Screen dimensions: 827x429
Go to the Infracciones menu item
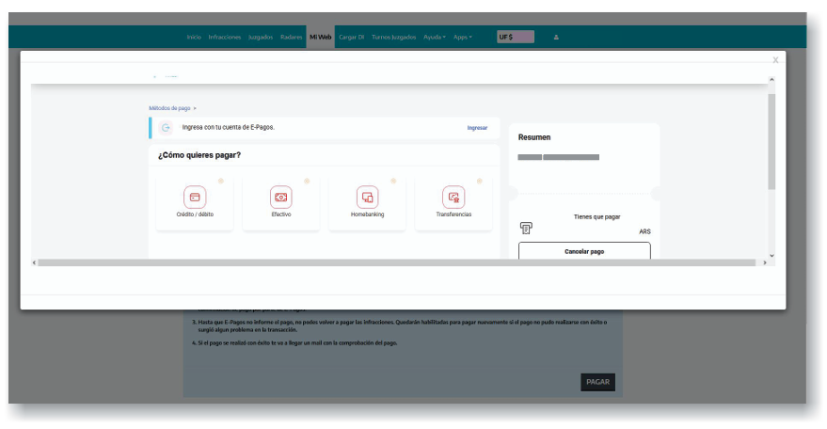coord(225,37)
